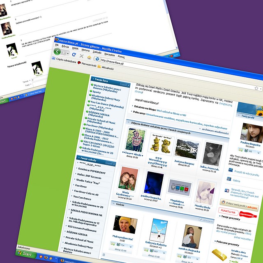Open VIII Liceum Profilowane entry
This screenshot has width=263, height=263.
[82, 229]
